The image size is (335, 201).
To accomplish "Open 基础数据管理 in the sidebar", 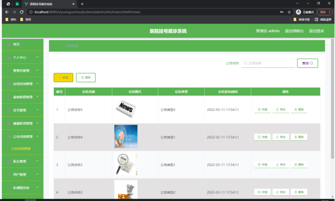I will click(x=23, y=97).
